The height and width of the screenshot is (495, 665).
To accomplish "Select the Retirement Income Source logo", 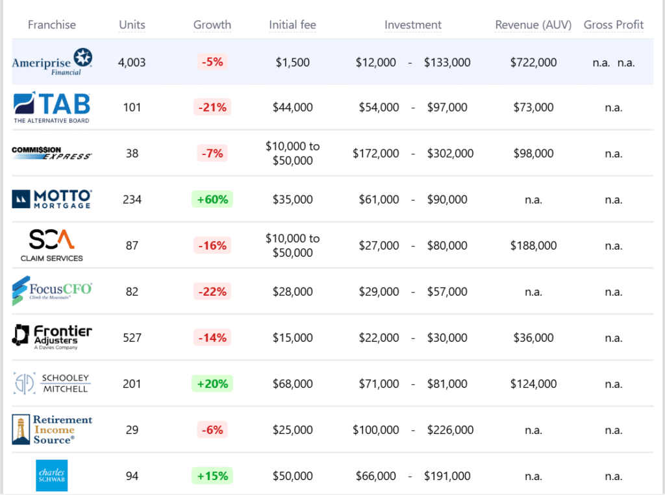I will coord(52,429).
